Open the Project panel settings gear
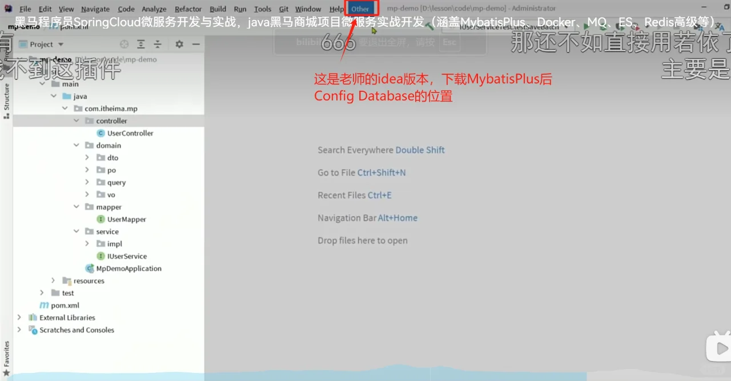 point(179,44)
